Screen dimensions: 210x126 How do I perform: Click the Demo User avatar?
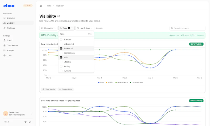click(6, 114)
